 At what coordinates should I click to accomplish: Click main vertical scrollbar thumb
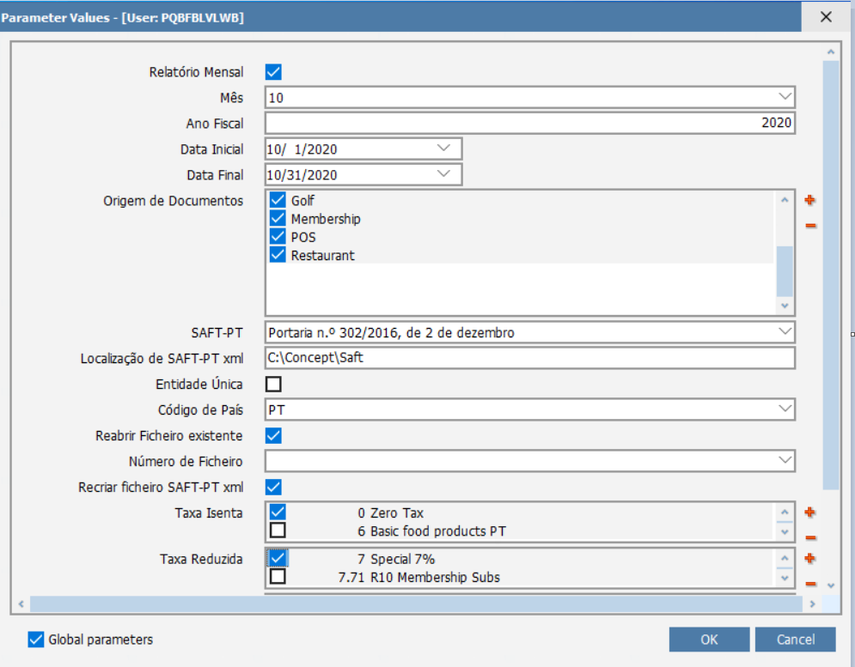pyautogui.click(x=830, y=276)
